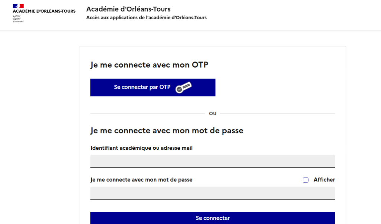Enable the Afficher password visibility checkbox
Screen dimensions: 381x224
[x=305, y=180]
